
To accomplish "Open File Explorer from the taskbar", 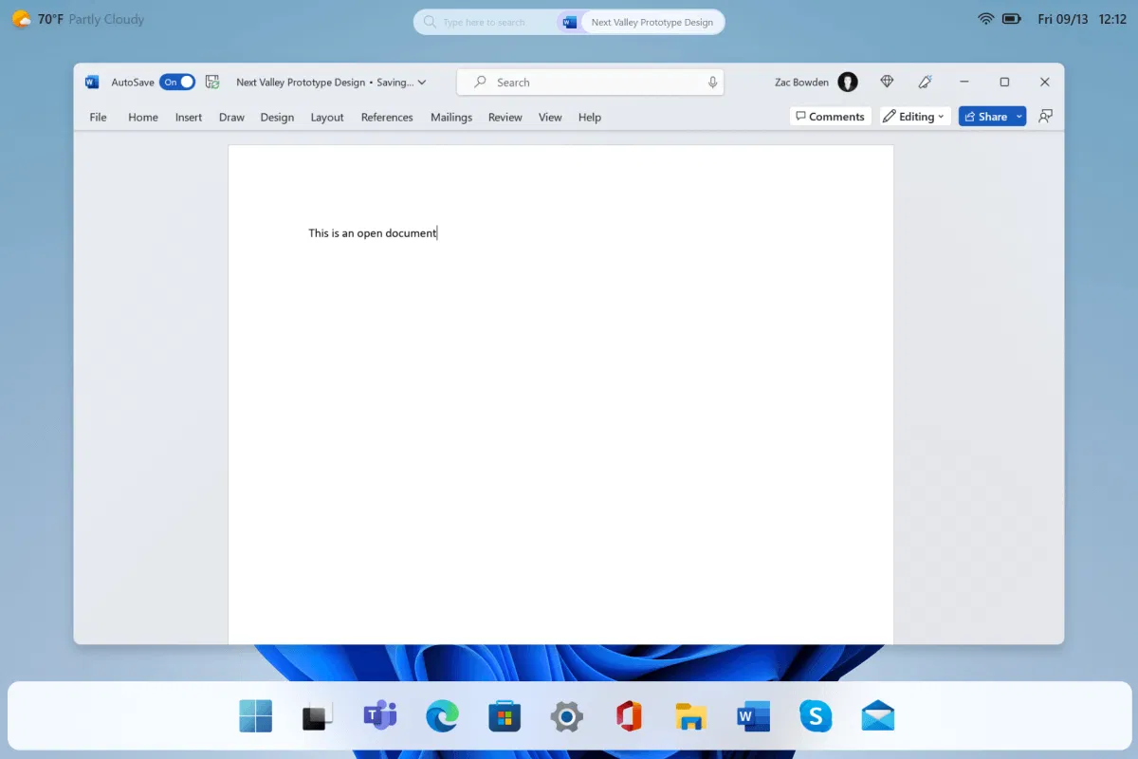I will point(690,716).
